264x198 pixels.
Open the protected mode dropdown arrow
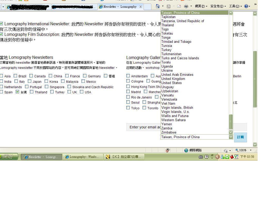tap(230, 150)
